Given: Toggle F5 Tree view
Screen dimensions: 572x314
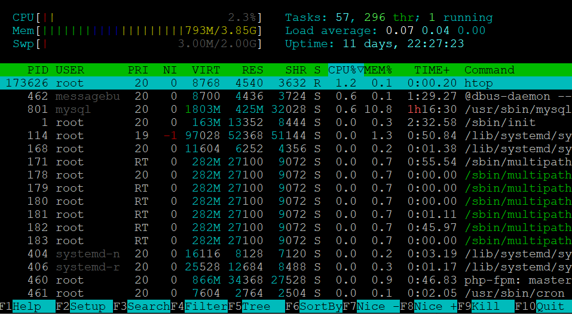Looking at the screenshot, I should (256, 307).
